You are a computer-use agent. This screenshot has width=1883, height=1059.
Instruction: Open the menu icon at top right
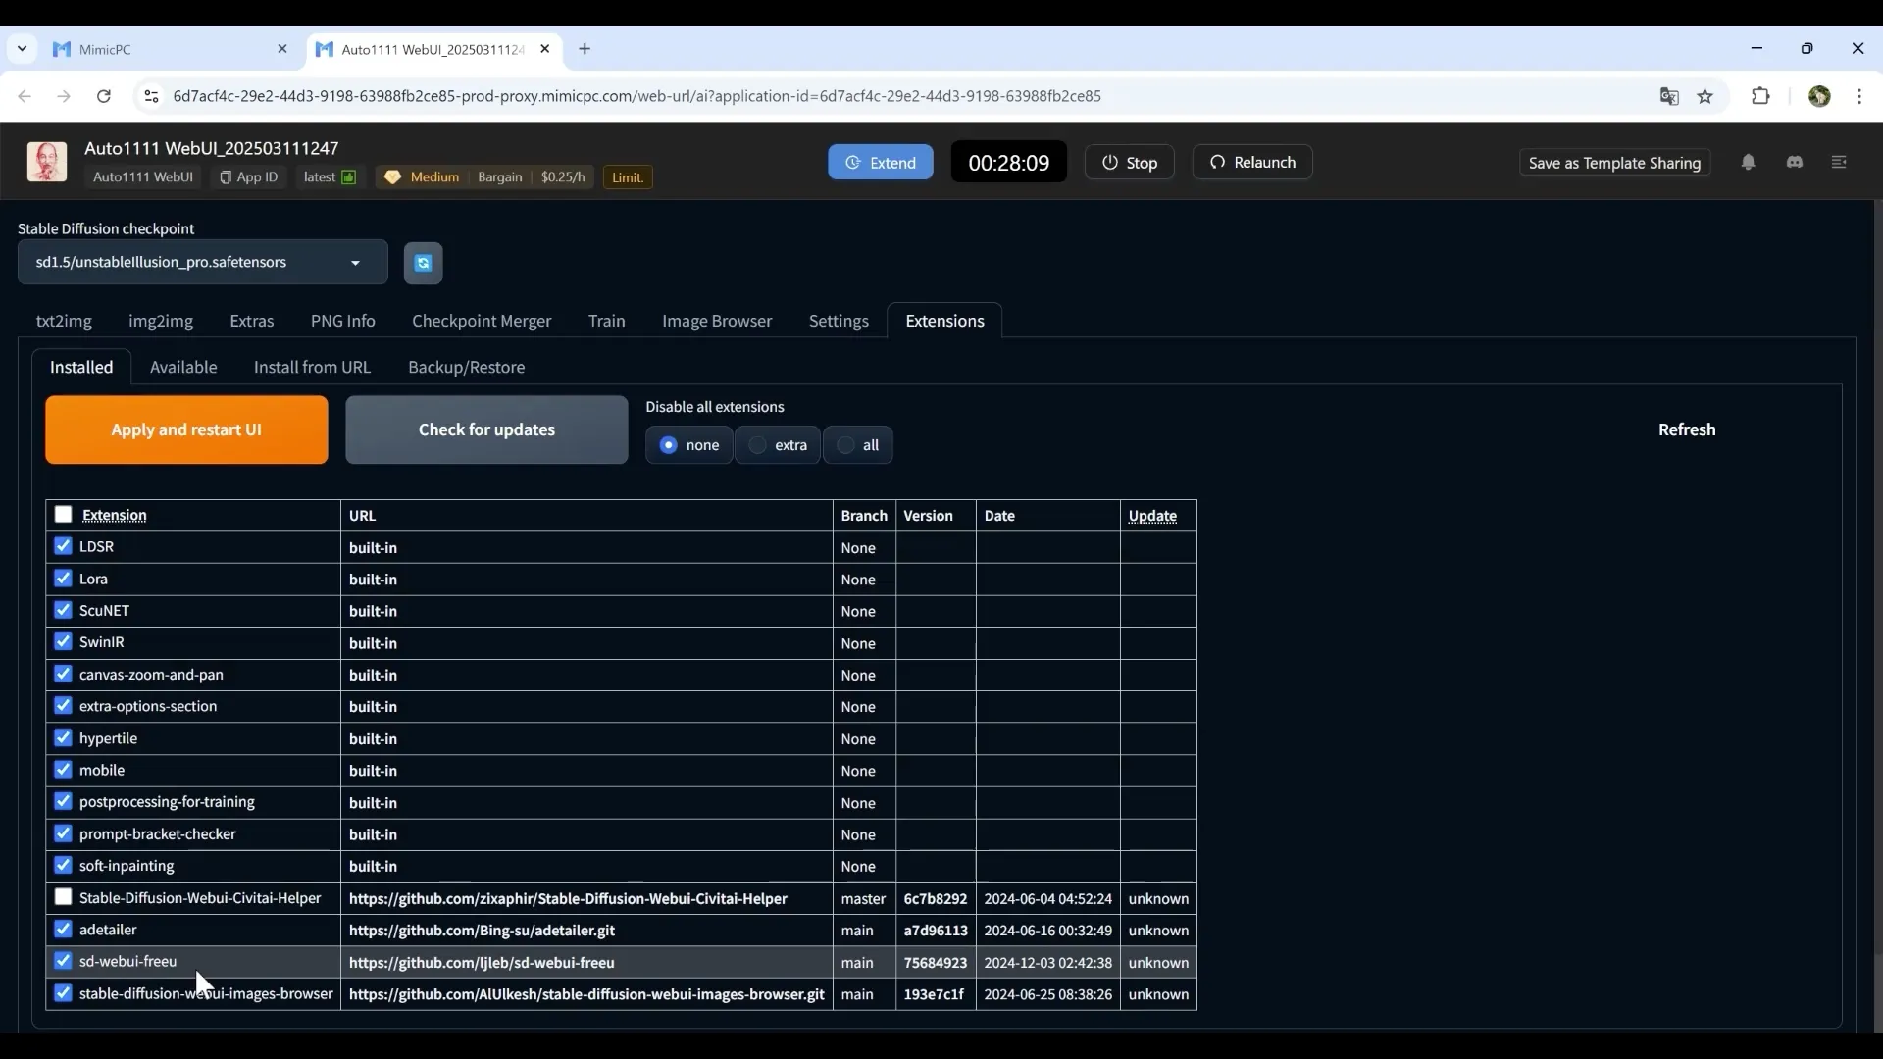pyautogui.click(x=1839, y=163)
